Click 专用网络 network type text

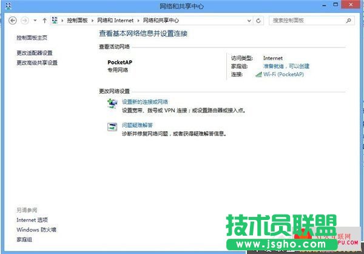click(x=118, y=70)
